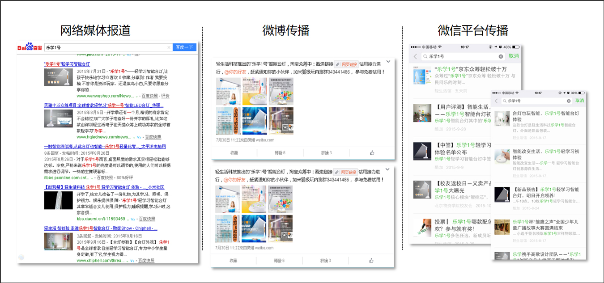Clear the Baidu search box with the X

point(169,47)
